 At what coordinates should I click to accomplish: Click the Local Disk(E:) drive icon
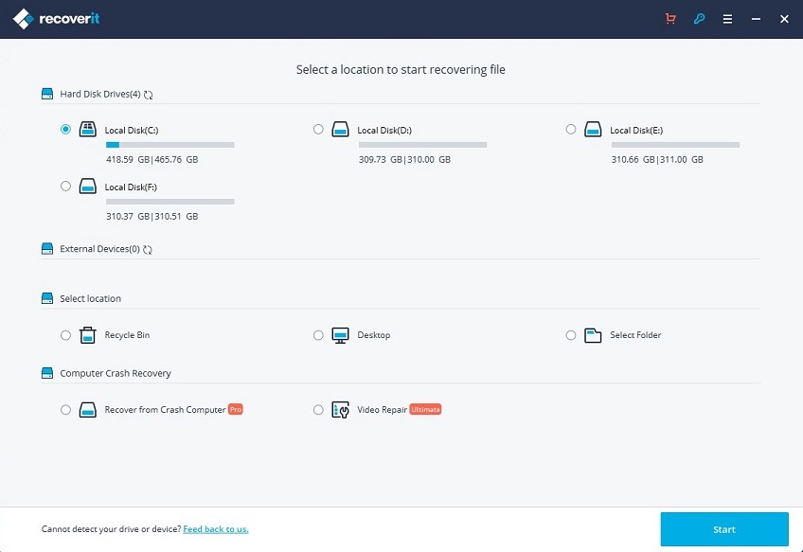pos(593,129)
